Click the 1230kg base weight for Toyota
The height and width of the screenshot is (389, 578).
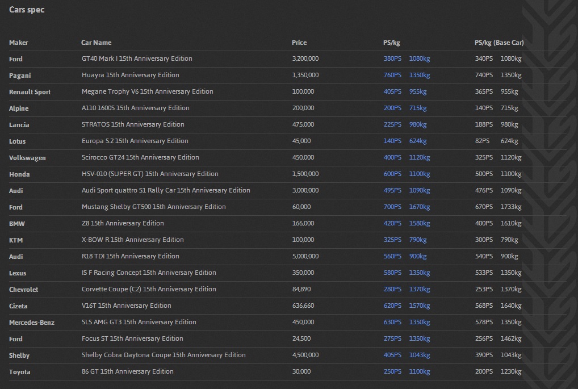pos(511,371)
